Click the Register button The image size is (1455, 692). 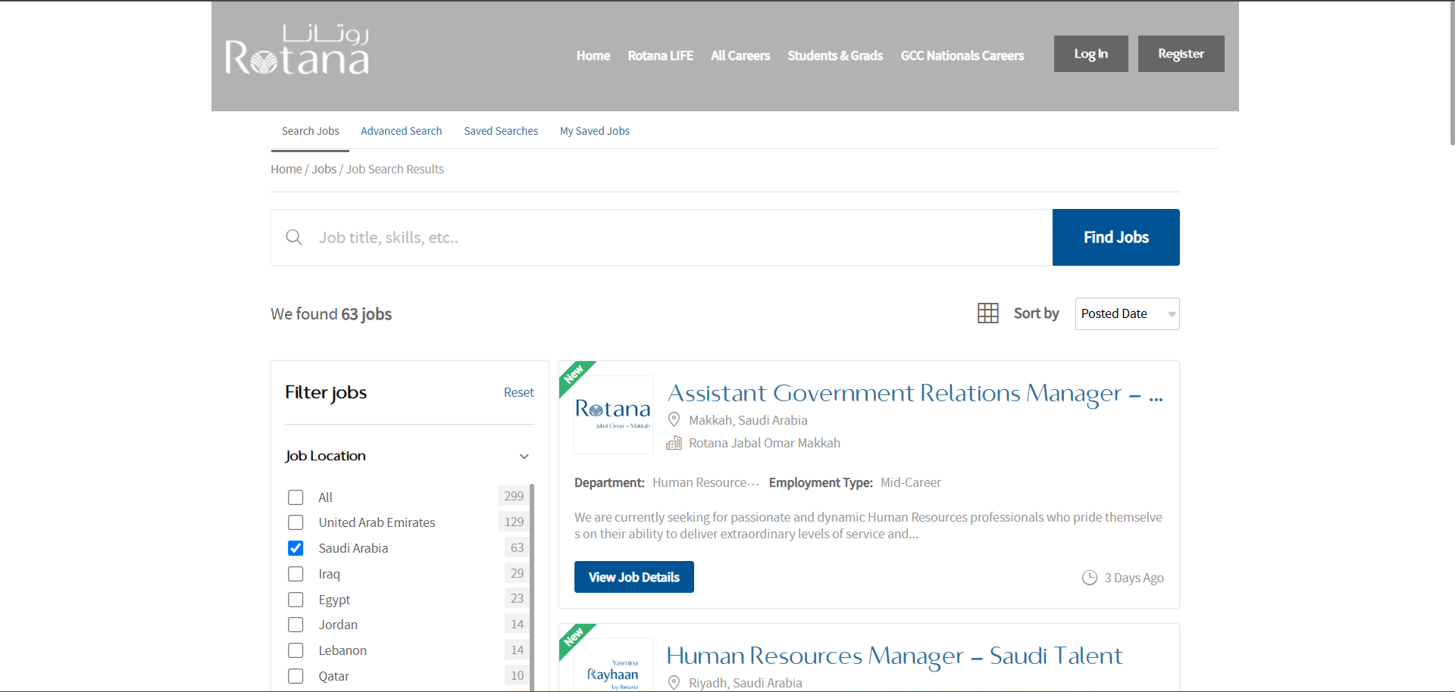[1181, 54]
